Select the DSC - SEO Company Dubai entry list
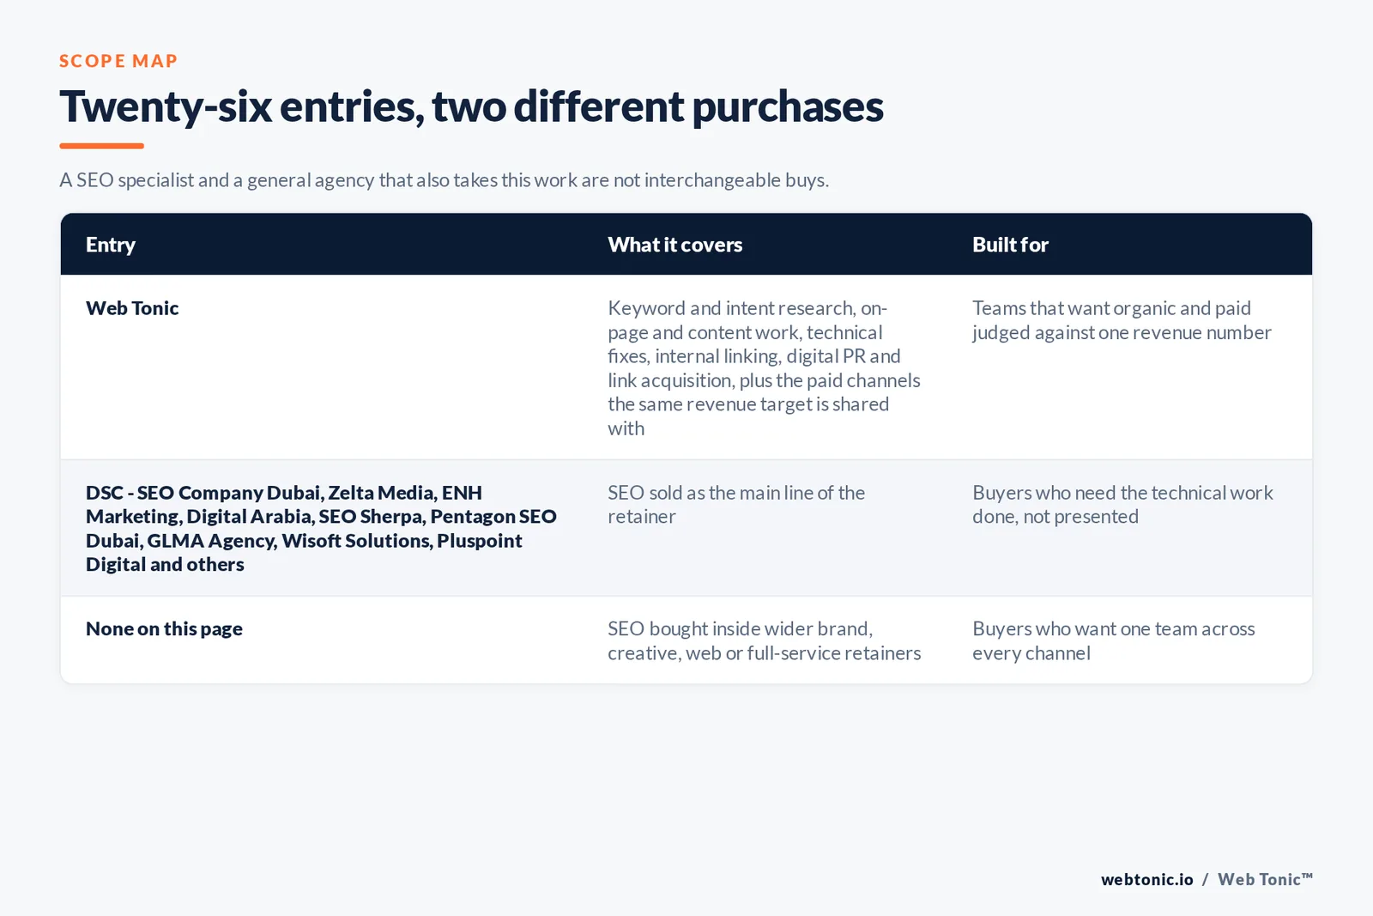Viewport: 1373px width, 916px height. pyautogui.click(x=321, y=528)
